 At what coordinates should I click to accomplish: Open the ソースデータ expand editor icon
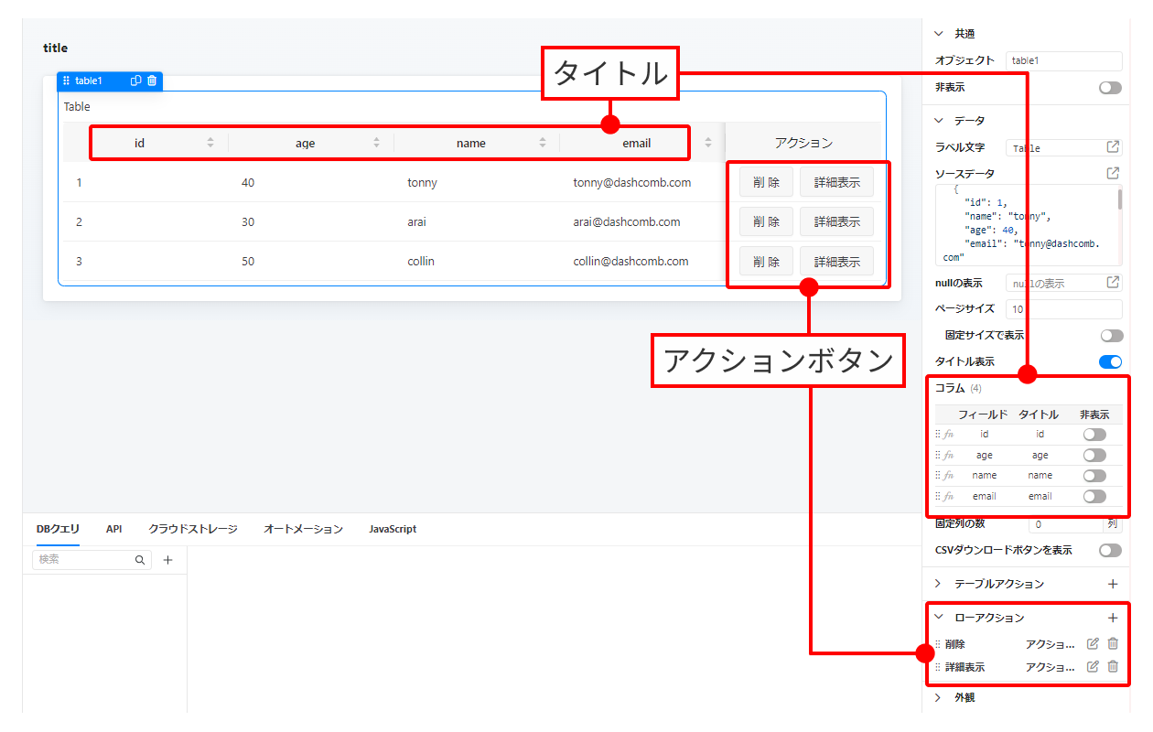click(x=1113, y=173)
